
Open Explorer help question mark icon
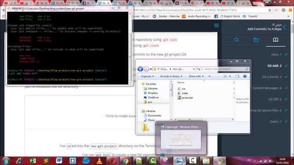click(x=245, y=77)
